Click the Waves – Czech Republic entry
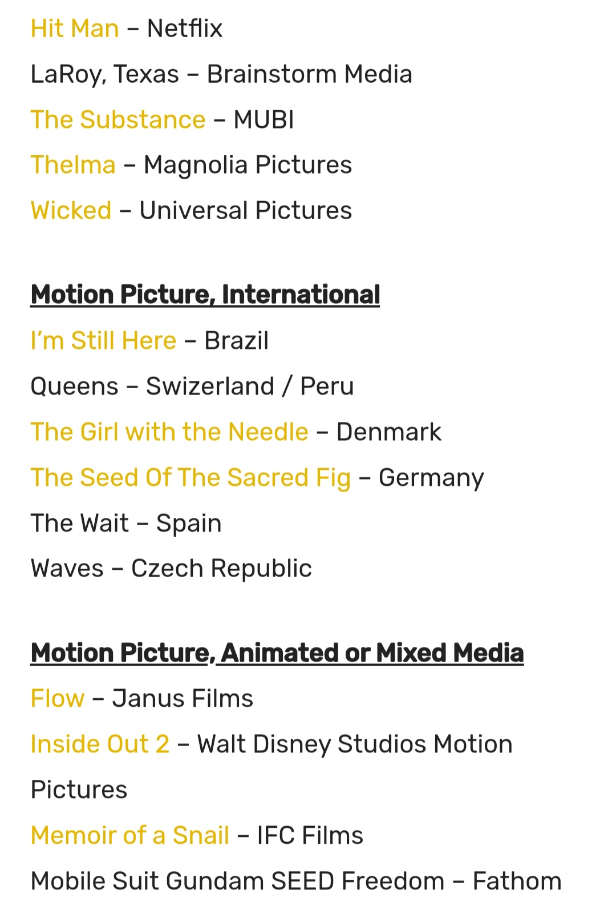Screen dimensions: 616x906 click(171, 569)
